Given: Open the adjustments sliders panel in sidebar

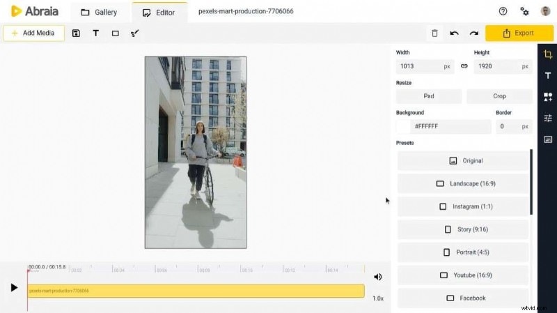Looking at the screenshot, I should 547,118.
